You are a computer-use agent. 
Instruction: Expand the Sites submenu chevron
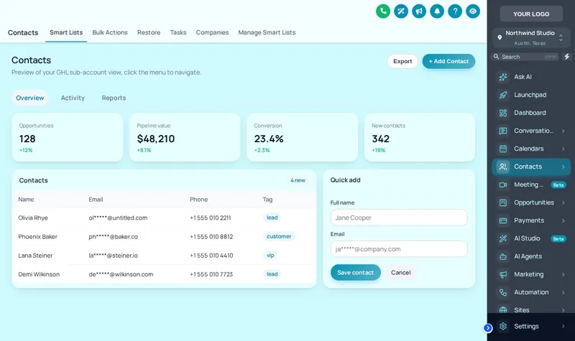click(x=563, y=310)
